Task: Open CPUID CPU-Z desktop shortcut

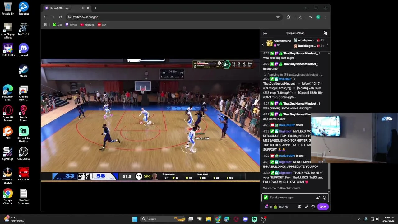Action: coord(8,50)
